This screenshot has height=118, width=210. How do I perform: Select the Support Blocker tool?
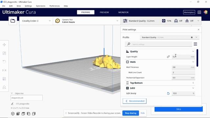4,87
